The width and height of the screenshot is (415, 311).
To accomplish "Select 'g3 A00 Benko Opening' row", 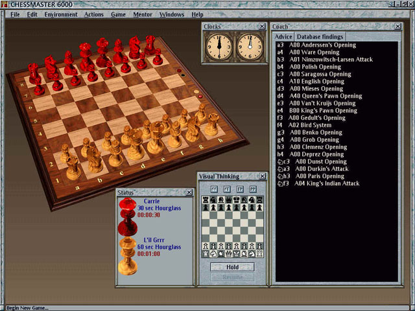I will click(310, 132).
